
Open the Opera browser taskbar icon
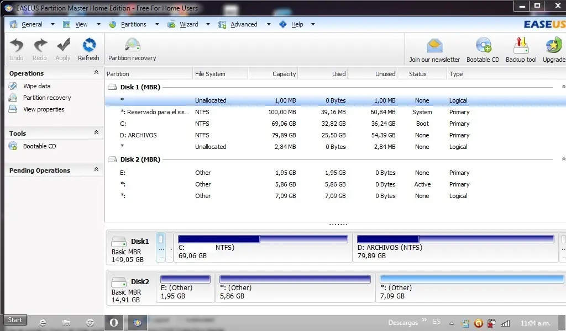(x=114, y=323)
